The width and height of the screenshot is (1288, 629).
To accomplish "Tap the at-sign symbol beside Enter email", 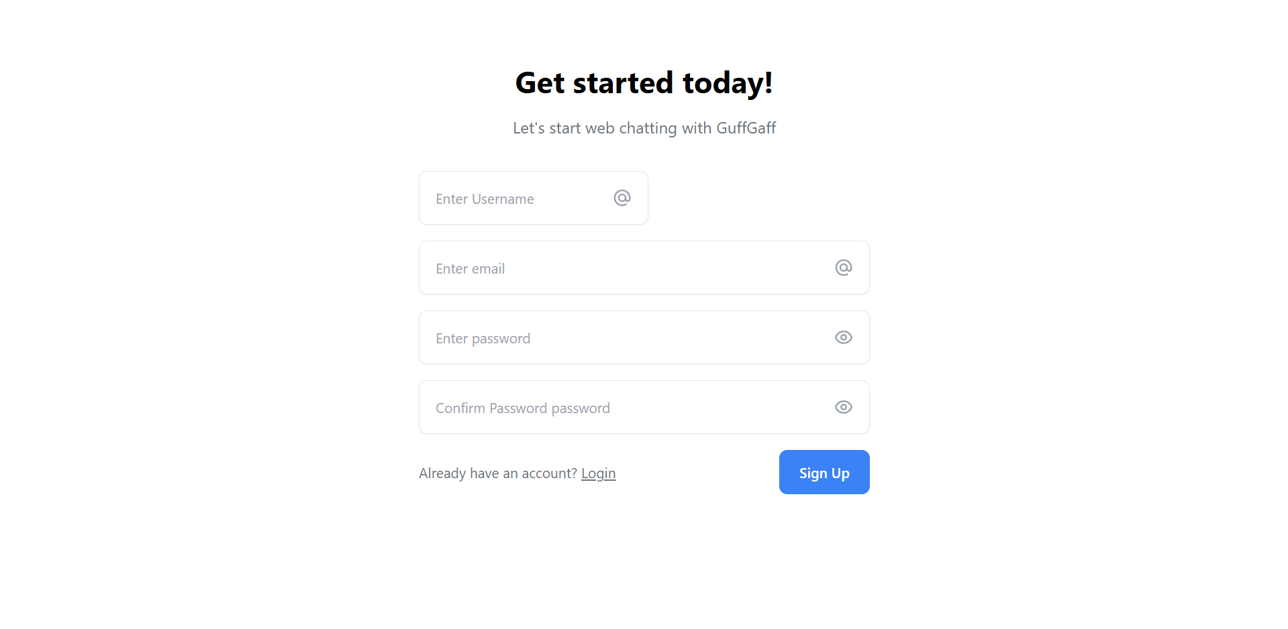I will coord(844,268).
